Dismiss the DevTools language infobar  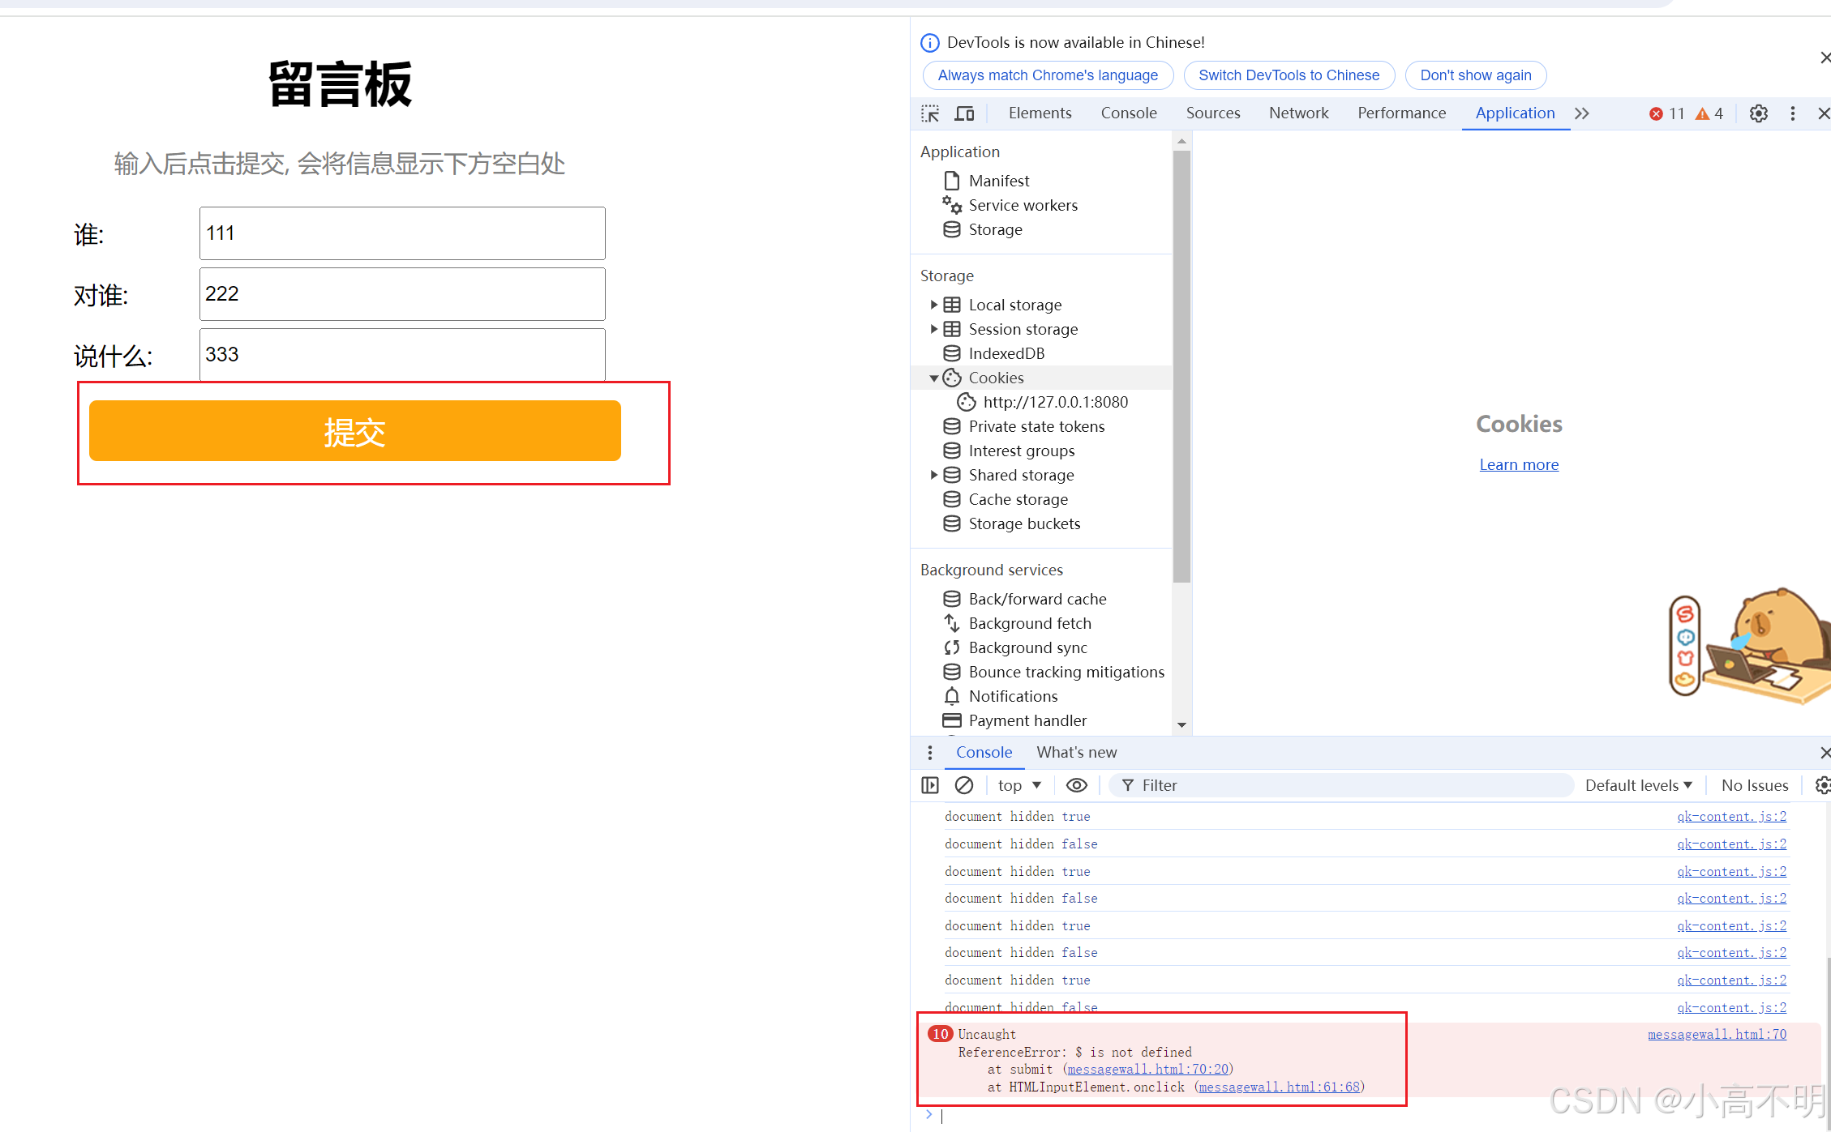(1825, 58)
